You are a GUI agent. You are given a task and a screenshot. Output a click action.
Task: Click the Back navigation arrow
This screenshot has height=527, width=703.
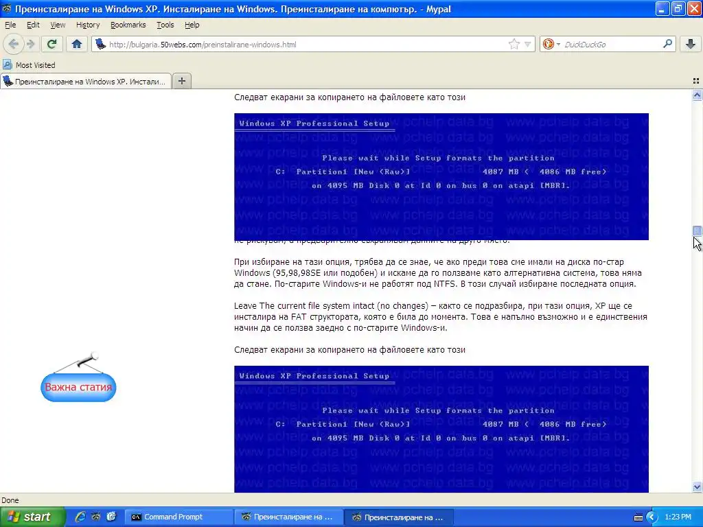pyautogui.click(x=14, y=44)
